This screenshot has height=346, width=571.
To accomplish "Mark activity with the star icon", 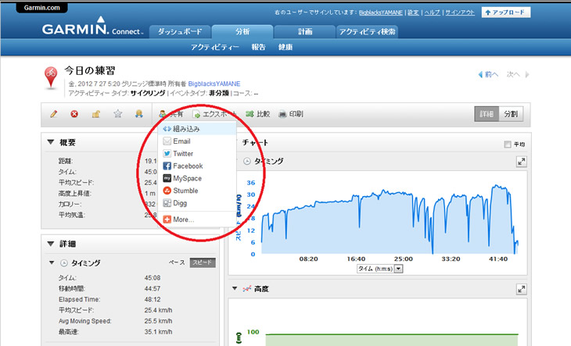I will click(117, 114).
